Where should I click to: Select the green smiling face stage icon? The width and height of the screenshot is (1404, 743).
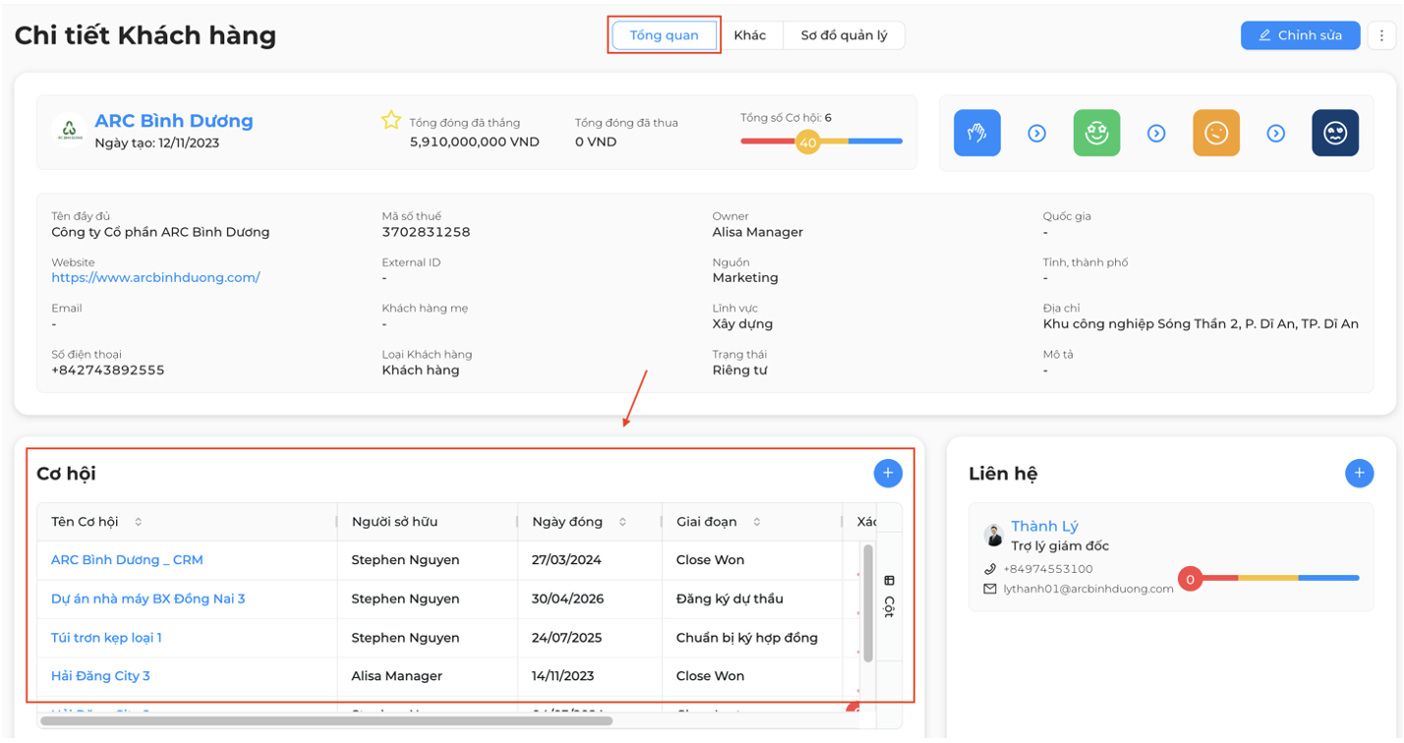tap(1096, 133)
